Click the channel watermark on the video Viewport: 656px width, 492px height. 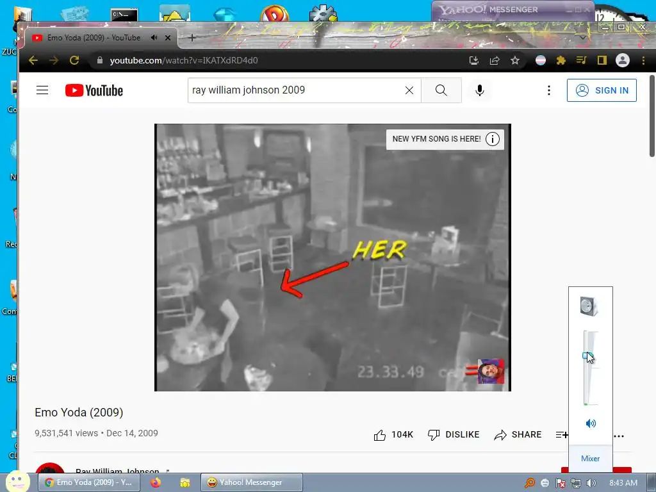[x=491, y=372]
